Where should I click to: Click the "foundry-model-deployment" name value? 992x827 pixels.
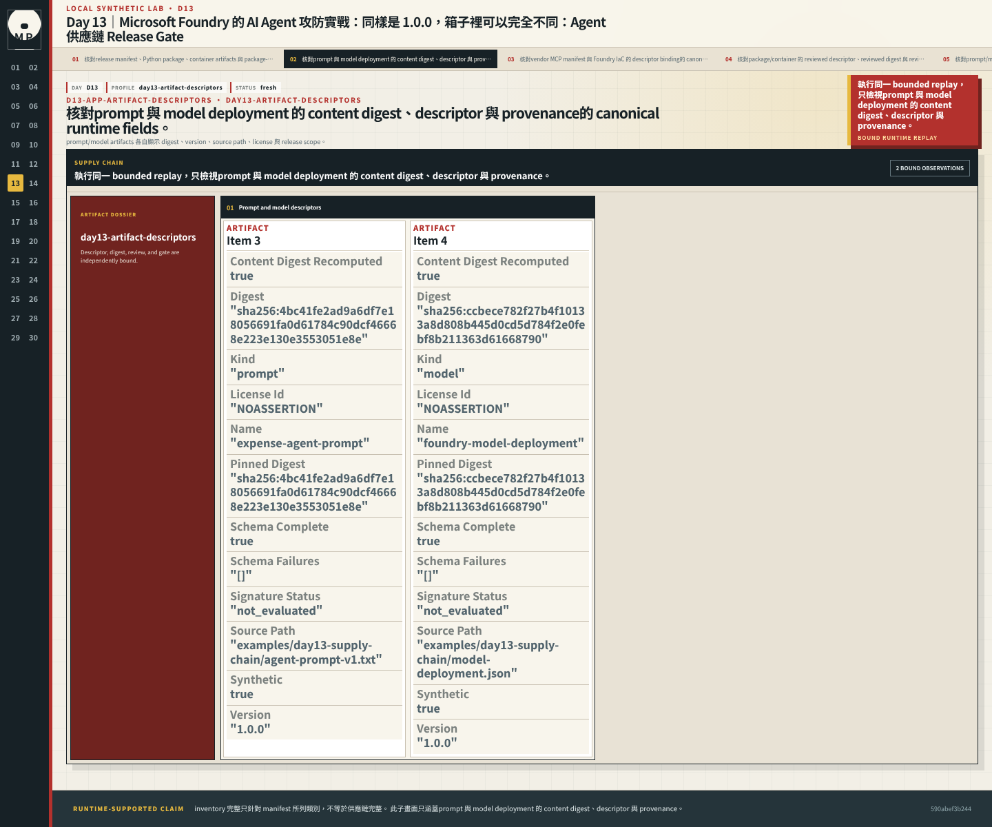[500, 443]
